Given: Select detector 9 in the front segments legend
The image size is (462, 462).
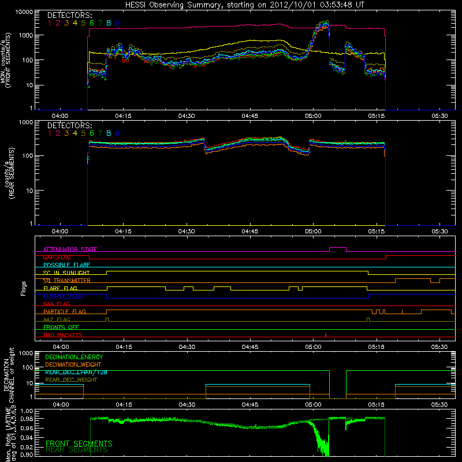Looking at the screenshot, I should [x=117, y=23].
